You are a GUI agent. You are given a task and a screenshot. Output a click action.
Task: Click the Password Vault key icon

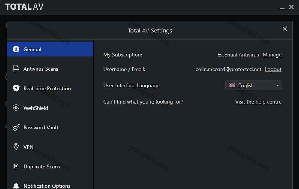[16, 127]
